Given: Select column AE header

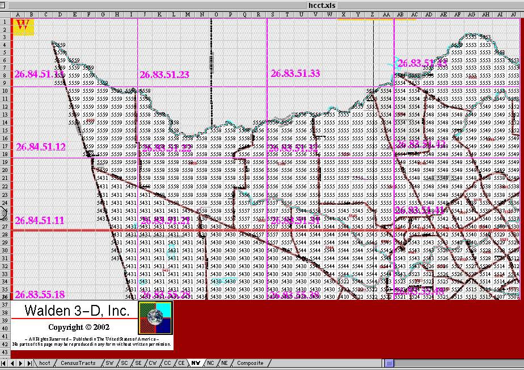Looking at the screenshot, I should (x=443, y=14).
